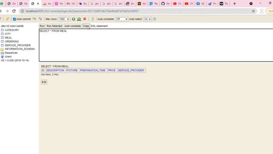Click the MEAL table icon in tree
The image size is (273, 154).
2,38
